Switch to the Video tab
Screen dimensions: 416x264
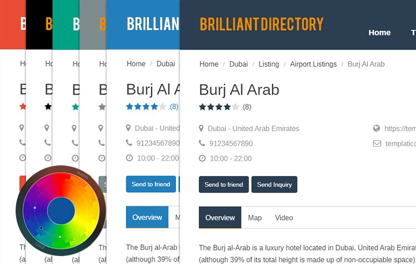pos(284,218)
